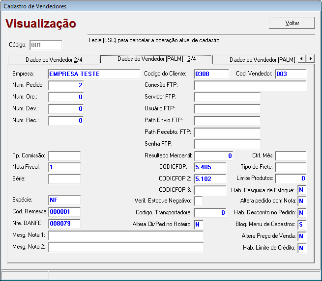Click the Empresa field
This screenshot has height=281, width=322.
pos(94,74)
